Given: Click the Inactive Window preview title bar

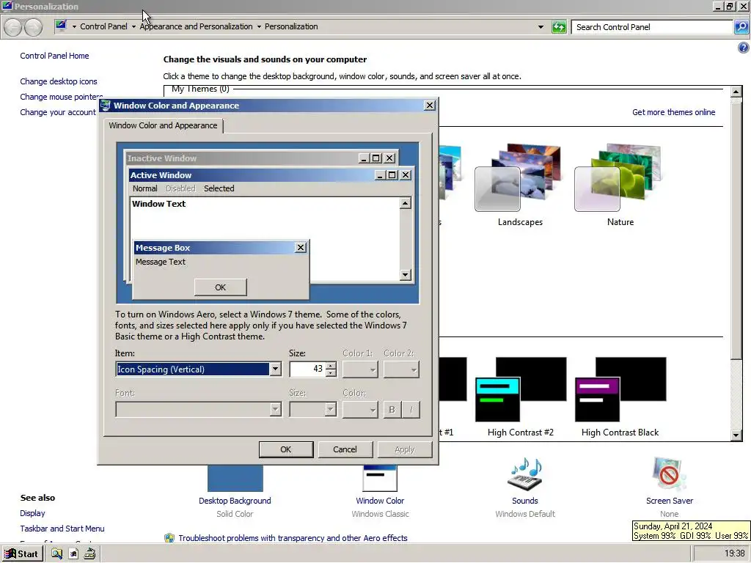Looking at the screenshot, I should click(x=241, y=158).
